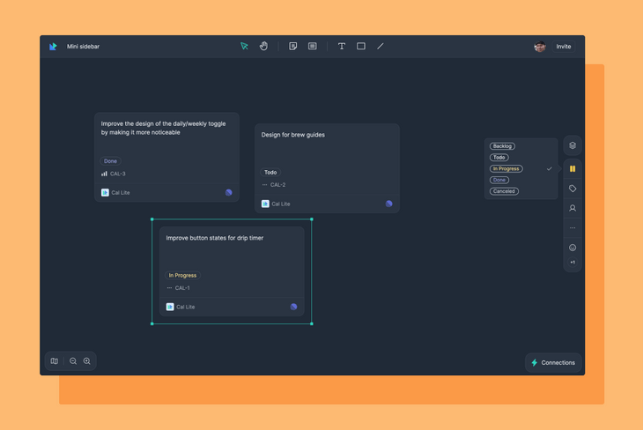Click assignee avatar on CAL-1 card

[x=293, y=307]
